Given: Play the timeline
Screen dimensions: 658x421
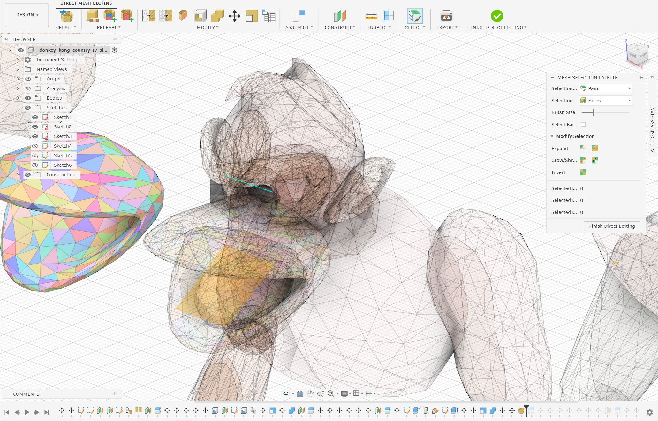Looking at the screenshot, I should [27, 412].
